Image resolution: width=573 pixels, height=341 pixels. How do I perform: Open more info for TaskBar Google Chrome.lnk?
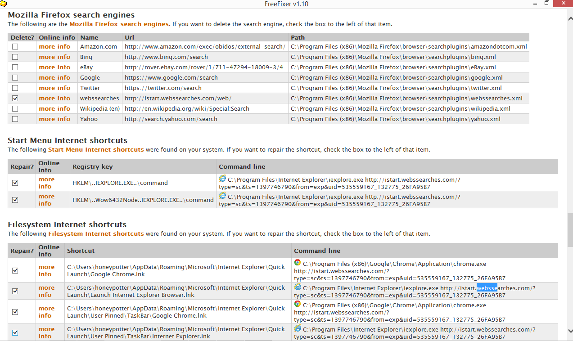click(x=46, y=312)
